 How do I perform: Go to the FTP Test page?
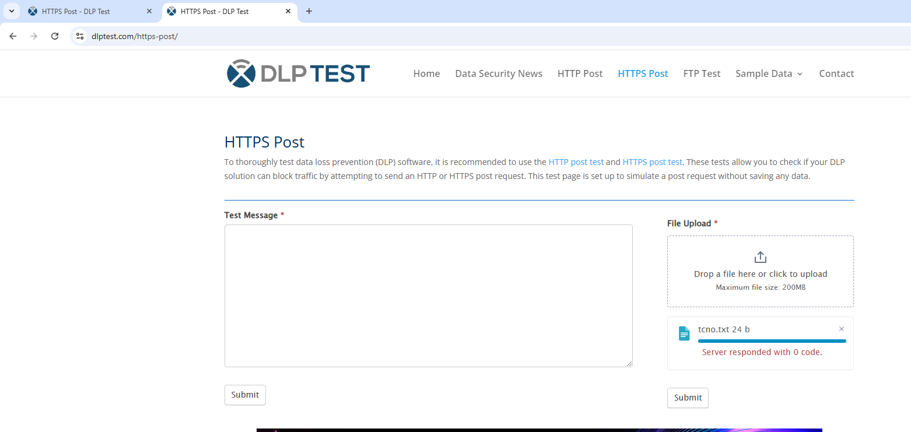pos(702,73)
